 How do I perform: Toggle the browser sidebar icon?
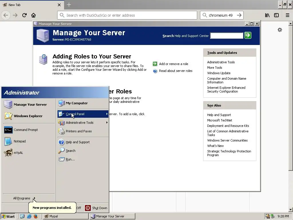pos(276,15)
